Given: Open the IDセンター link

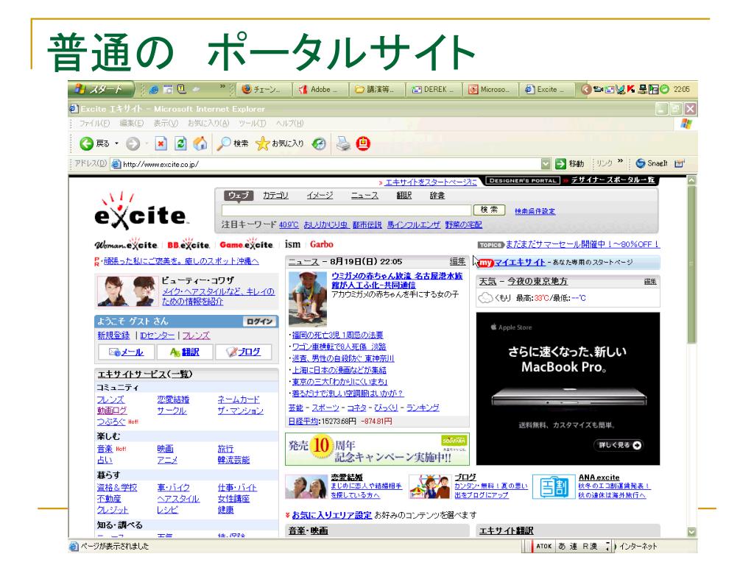Looking at the screenshot, I should [x=158, y=335].
